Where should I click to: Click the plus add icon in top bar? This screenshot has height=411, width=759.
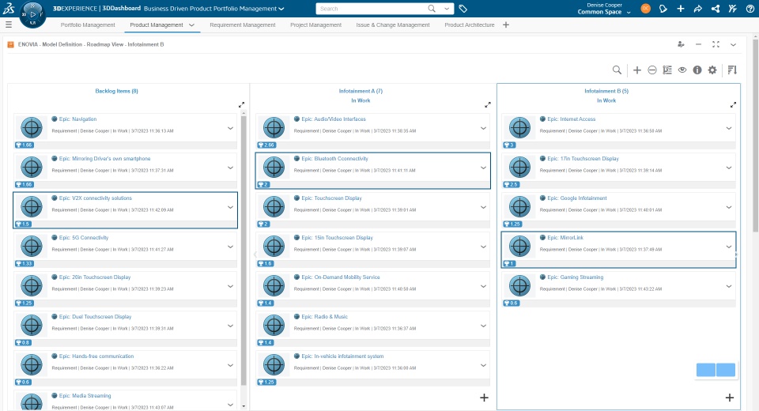pos(681,9)
